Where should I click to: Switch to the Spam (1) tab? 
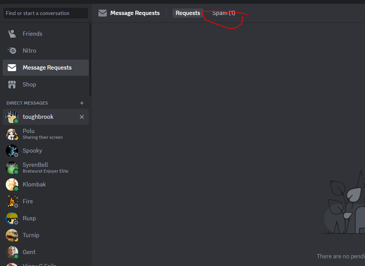click(x=224, y=13)
